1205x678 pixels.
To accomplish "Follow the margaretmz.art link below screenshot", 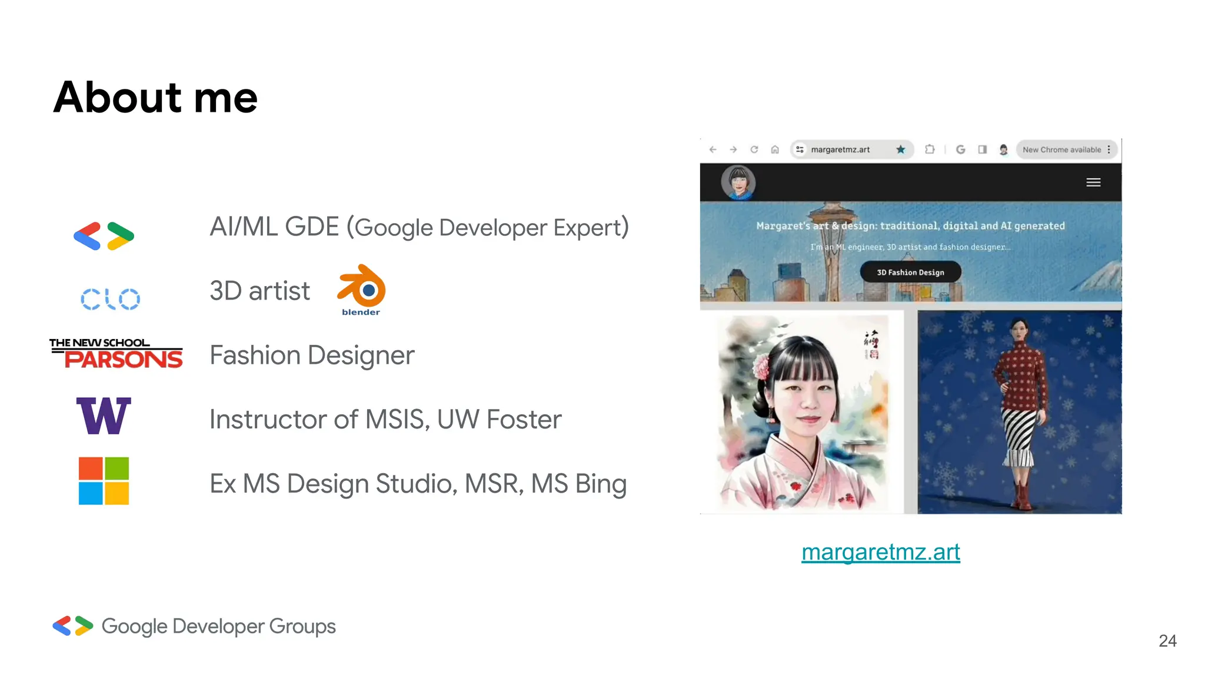I will point(881,553).
